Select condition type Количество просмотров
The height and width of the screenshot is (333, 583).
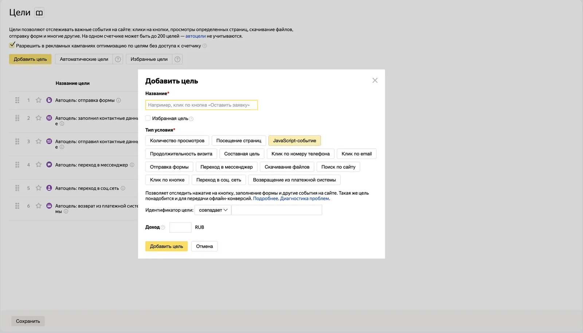click(177, 141)
